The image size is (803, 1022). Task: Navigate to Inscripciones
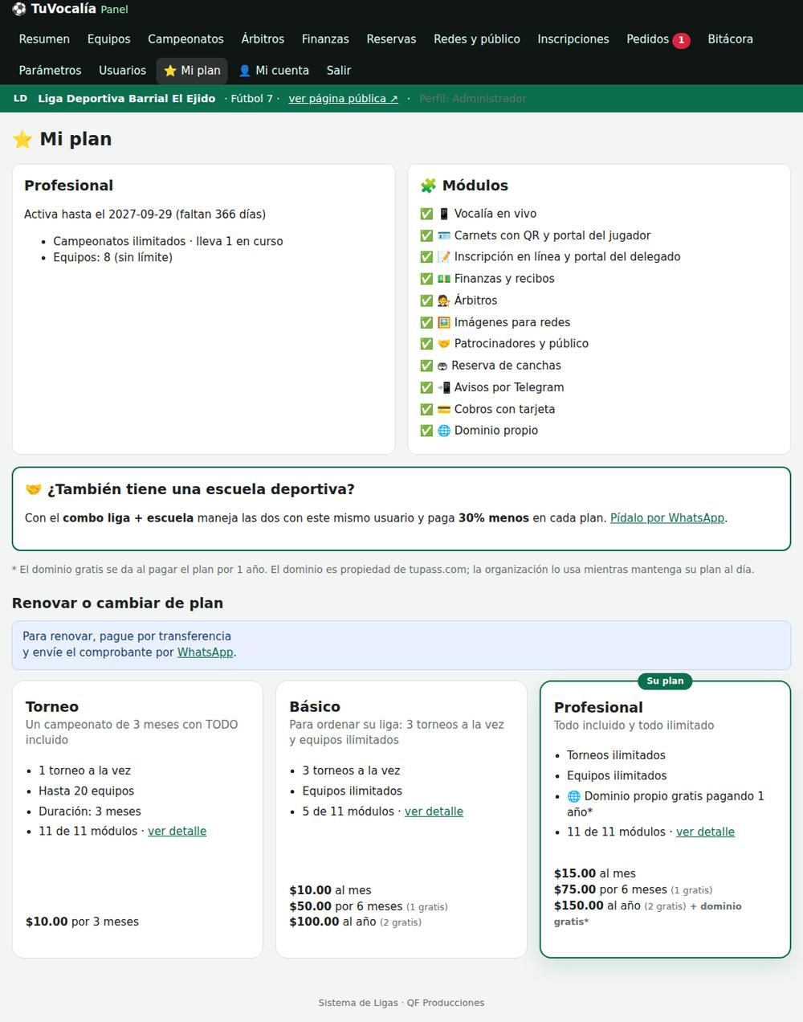click(x=573, y=39)
